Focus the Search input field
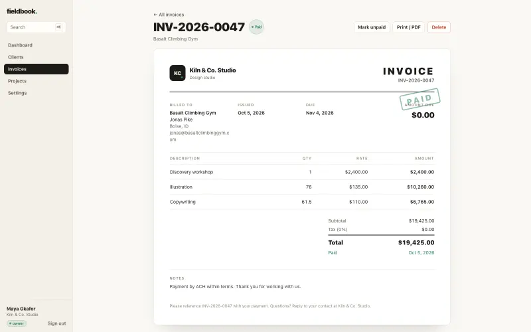The image size is (531, 332). pos(37,27)
